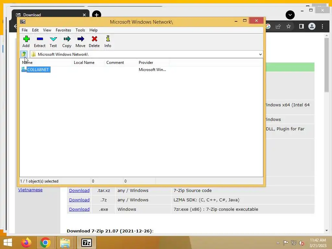Open a new Chrome tab
The image size is (332, 249).
click(x=97, y=15)
